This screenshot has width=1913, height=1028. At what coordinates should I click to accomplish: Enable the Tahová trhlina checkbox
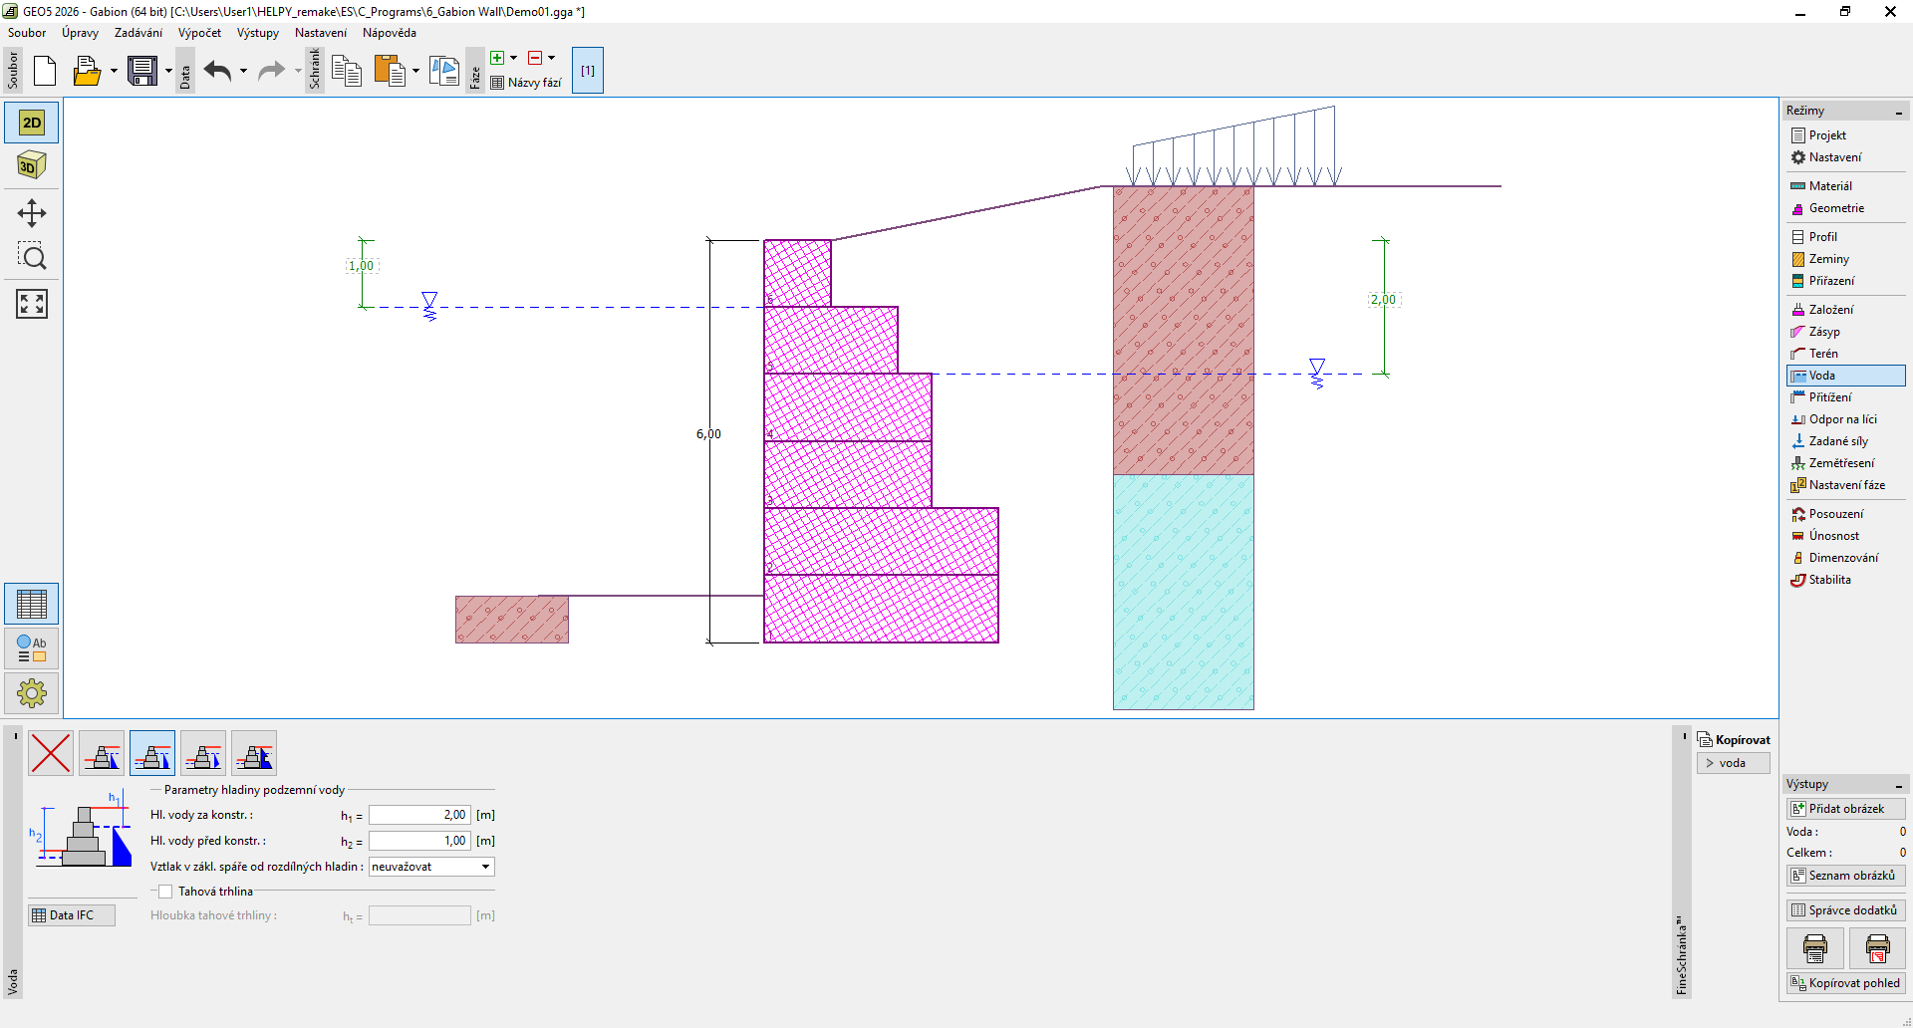[x=165, y=892]
